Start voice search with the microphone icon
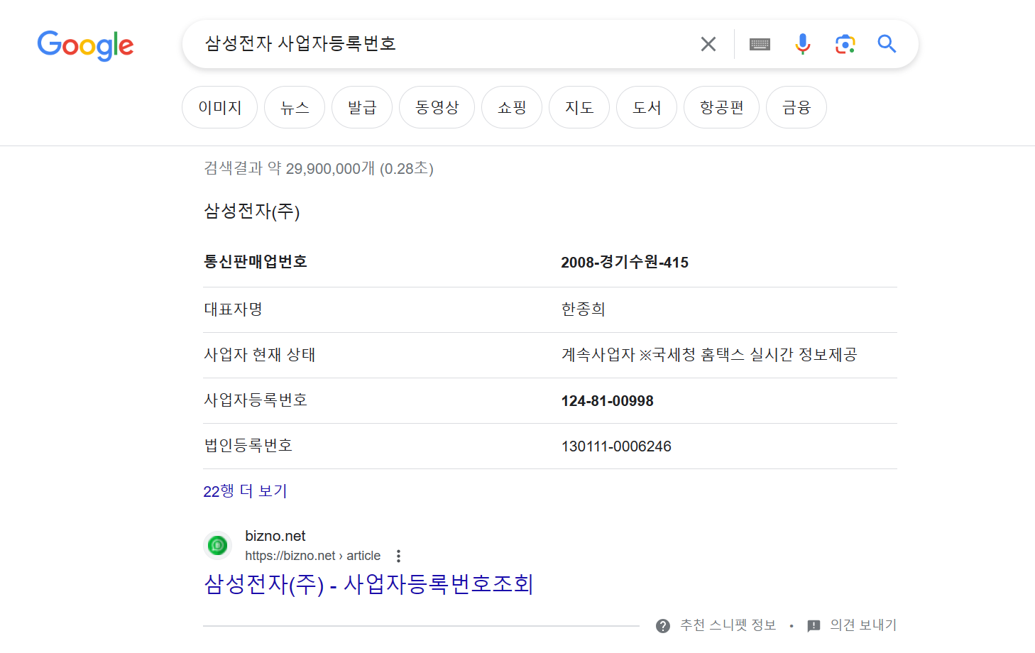1035x653 pixels. pyautogui.click(x=802, y=44)
